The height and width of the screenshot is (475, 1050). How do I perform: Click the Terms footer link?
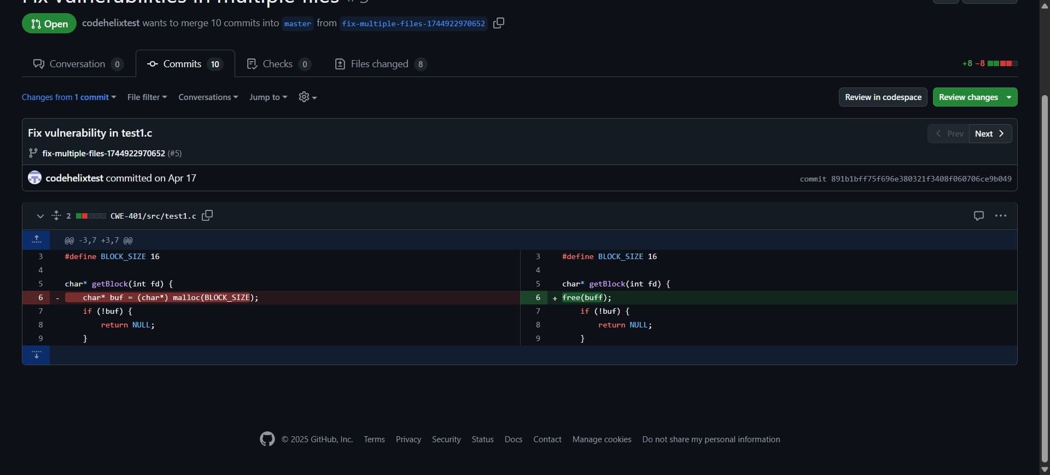(x=374, y=439)
